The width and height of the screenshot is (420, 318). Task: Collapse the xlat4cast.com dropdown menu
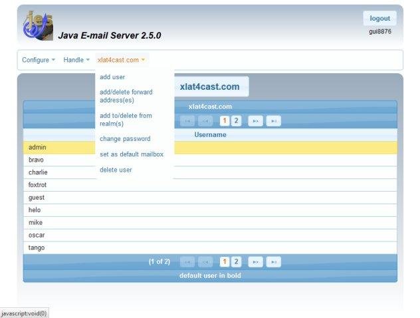tap(121, 60)
